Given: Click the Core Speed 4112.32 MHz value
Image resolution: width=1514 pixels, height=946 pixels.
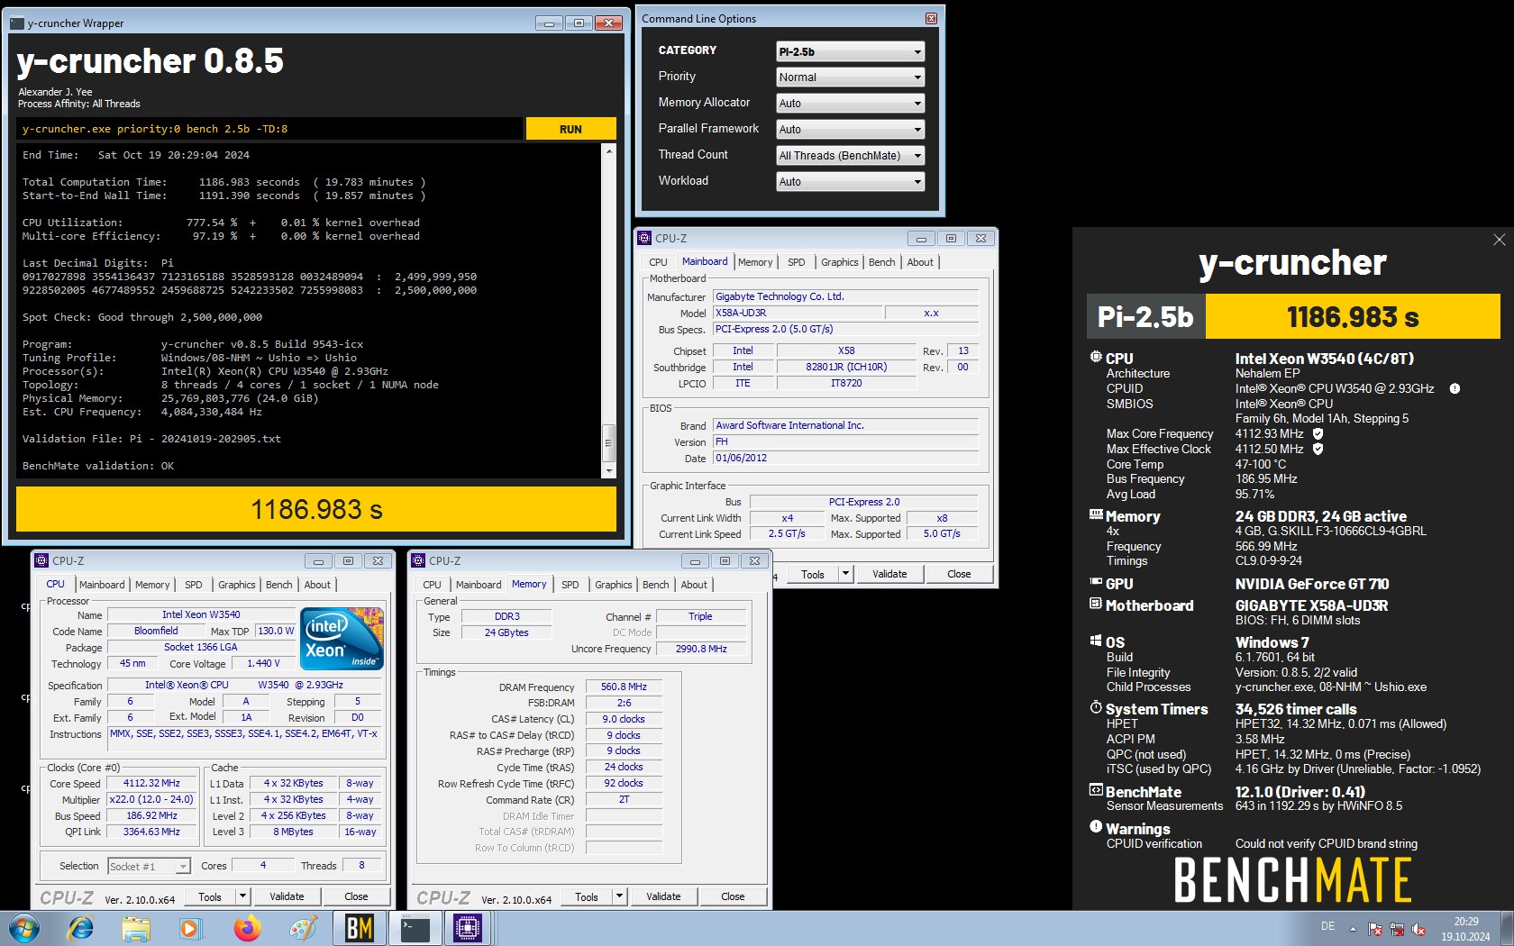Looking at the screenshot, I should (x=151, y=784).
